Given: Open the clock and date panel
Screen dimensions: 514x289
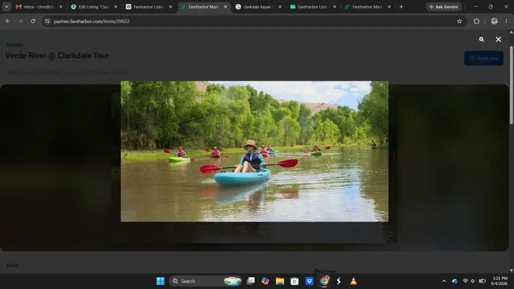Looking at the screenshot, I should 499,281.
